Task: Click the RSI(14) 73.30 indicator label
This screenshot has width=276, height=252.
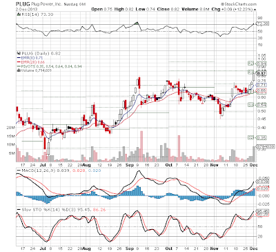Action: point(37,14)
